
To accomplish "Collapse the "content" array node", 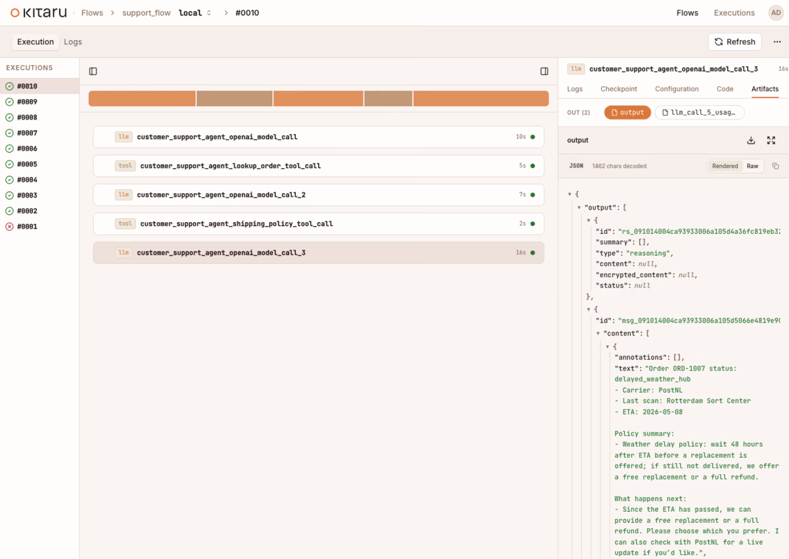I will [598, 334].
